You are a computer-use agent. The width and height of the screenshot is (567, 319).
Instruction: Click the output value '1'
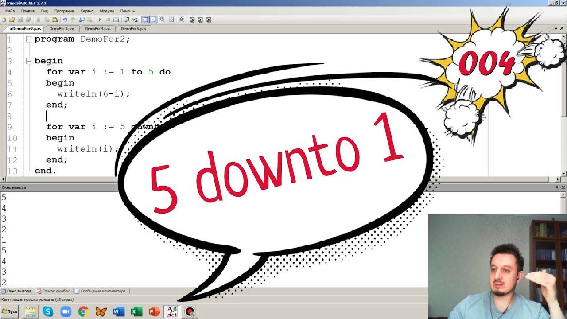coord(4,240)
